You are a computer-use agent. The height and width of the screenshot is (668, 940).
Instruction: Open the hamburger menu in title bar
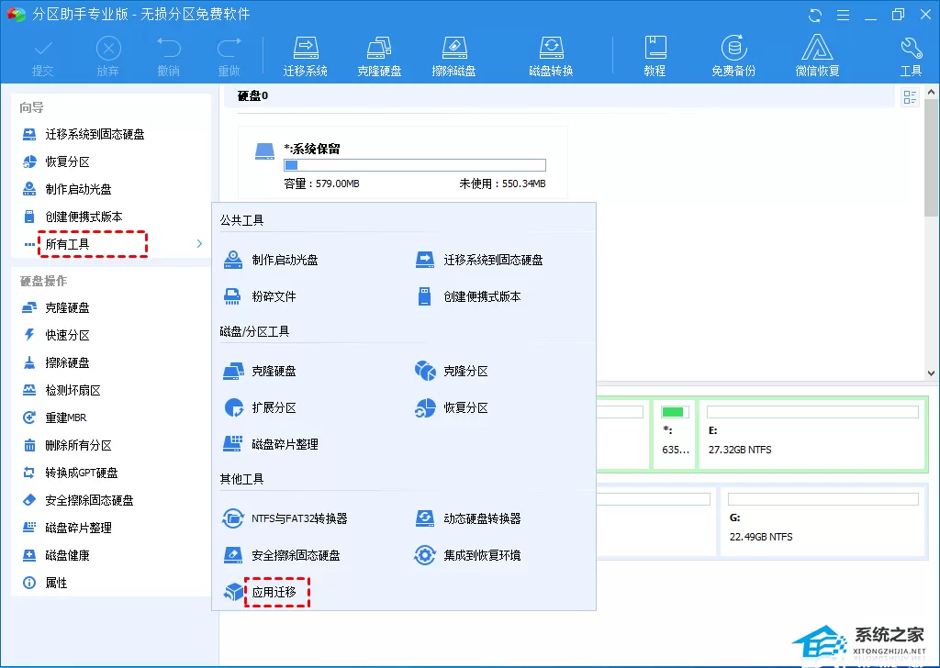point(843,15)
